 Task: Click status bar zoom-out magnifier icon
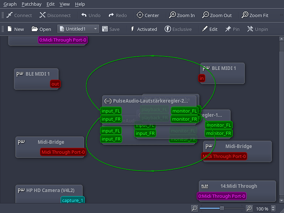click(x=194, y=208)
